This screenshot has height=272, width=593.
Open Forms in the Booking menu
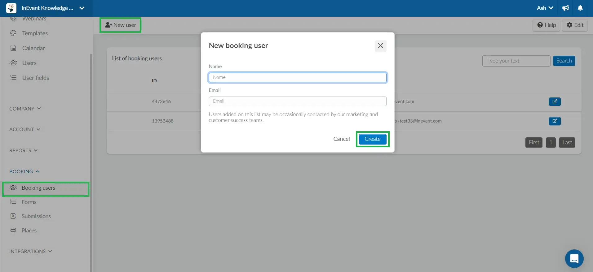tap(29, 202)
